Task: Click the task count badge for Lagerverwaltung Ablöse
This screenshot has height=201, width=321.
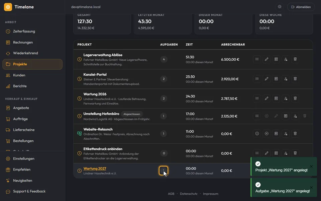Action: point(164,59)
